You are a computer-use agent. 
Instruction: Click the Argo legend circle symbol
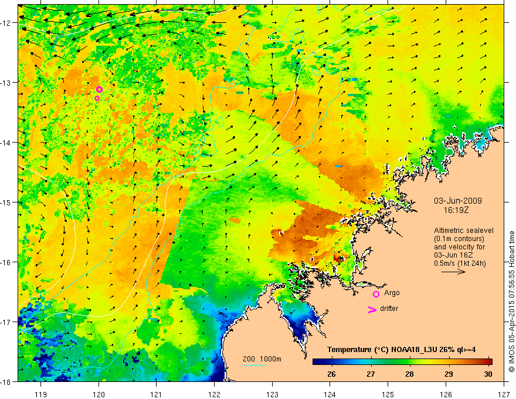coord(376,294)
